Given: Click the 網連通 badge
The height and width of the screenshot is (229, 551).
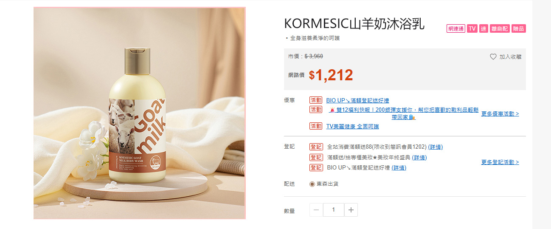Looking at the screenshot, I should [x=455, y=29].
